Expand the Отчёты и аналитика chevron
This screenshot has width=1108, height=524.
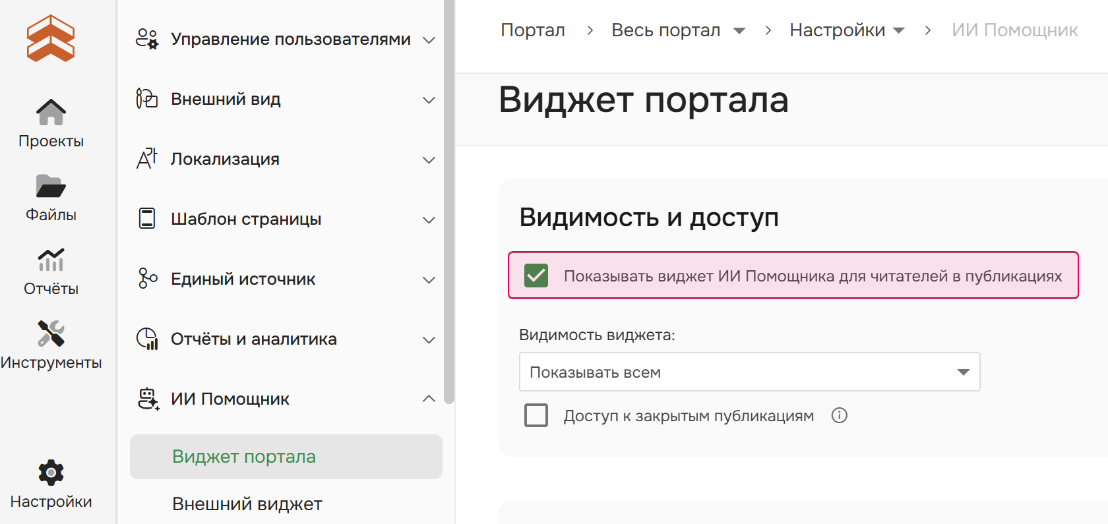pos(429,340)
